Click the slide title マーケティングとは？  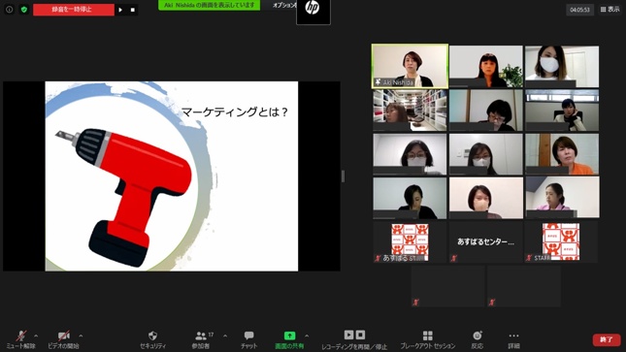tap(235, 112)
